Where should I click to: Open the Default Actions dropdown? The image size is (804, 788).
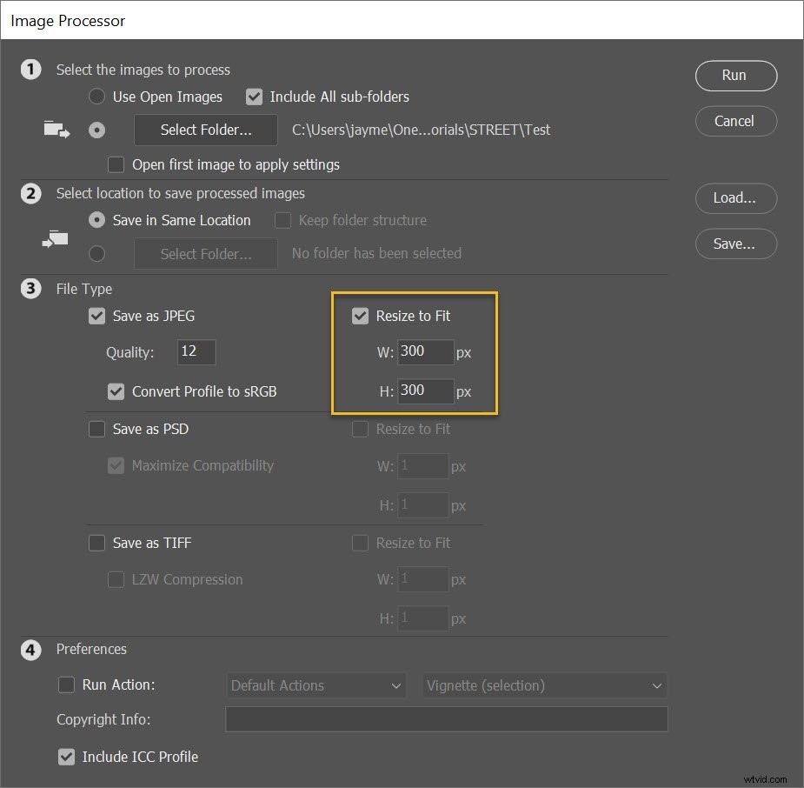316,685
